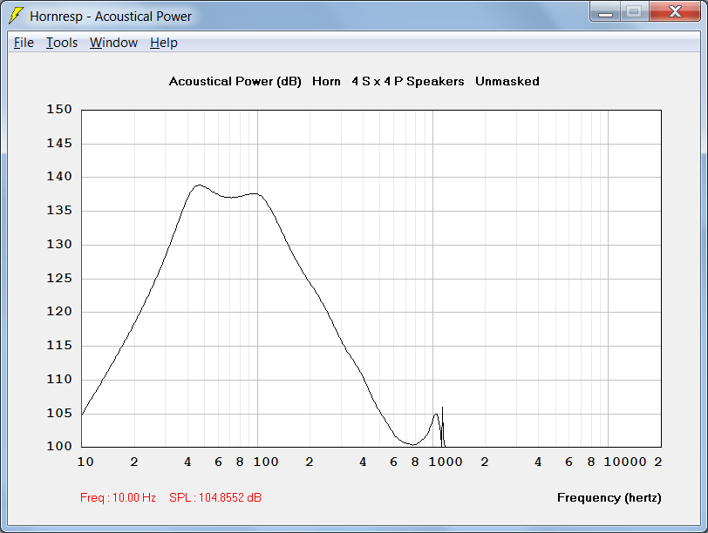Click the 105 value on vertical axis
The height and width of the screenshot is (533, 708).
pyautogui.click(x=59, y=413)
